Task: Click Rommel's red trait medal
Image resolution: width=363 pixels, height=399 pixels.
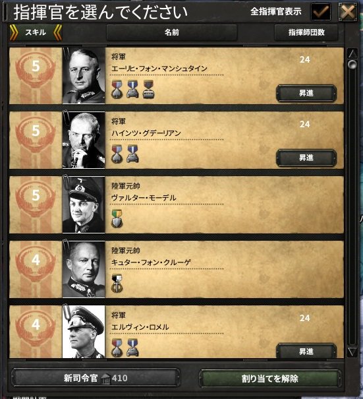Action: pos(117,348)
